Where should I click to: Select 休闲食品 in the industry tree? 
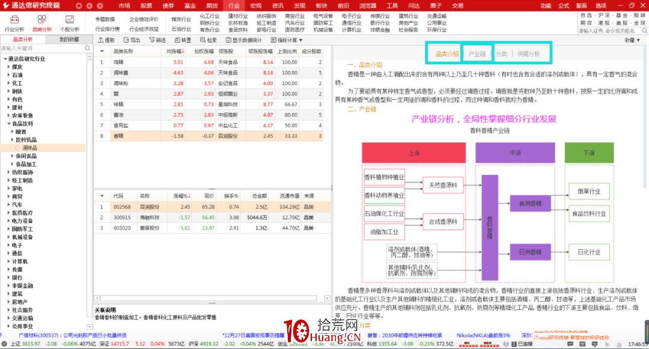(x=26, y=156)
